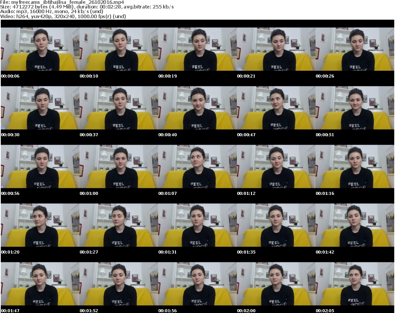Open the video frame at 00:00:56
This screenshot has height=313, width=395.
coord(40,166)
